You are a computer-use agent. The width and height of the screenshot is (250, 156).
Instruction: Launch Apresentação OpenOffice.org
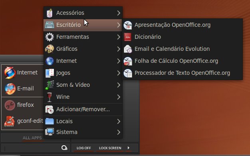pos(183,25)
